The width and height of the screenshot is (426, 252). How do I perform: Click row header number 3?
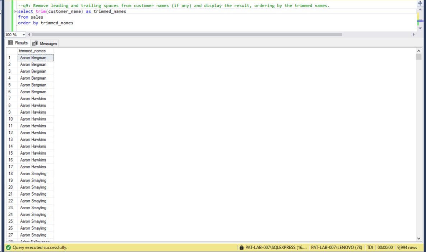[12, 71]
